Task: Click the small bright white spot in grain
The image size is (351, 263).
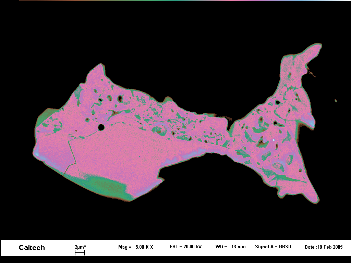Action: pos(274,140)
